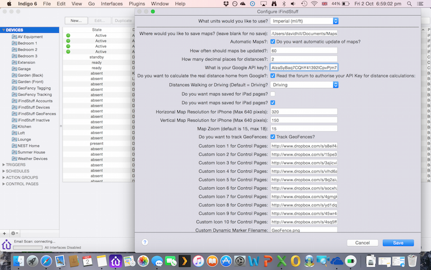Screen dimensions: 431x270
Task: Open the Help menu
Action: tap(180, 4)
